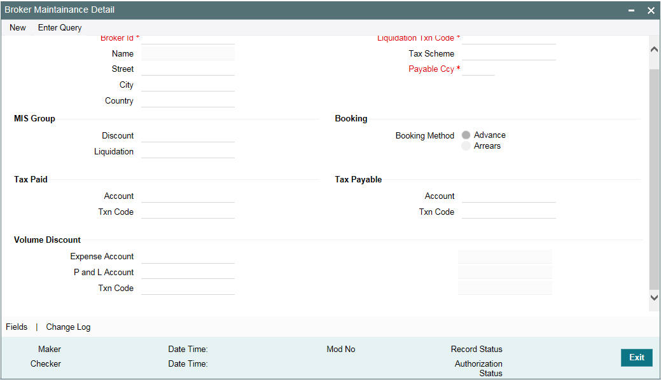Click the 'Mod No' label
Viewport: 661px width, 380px height.
coord(340,349)
